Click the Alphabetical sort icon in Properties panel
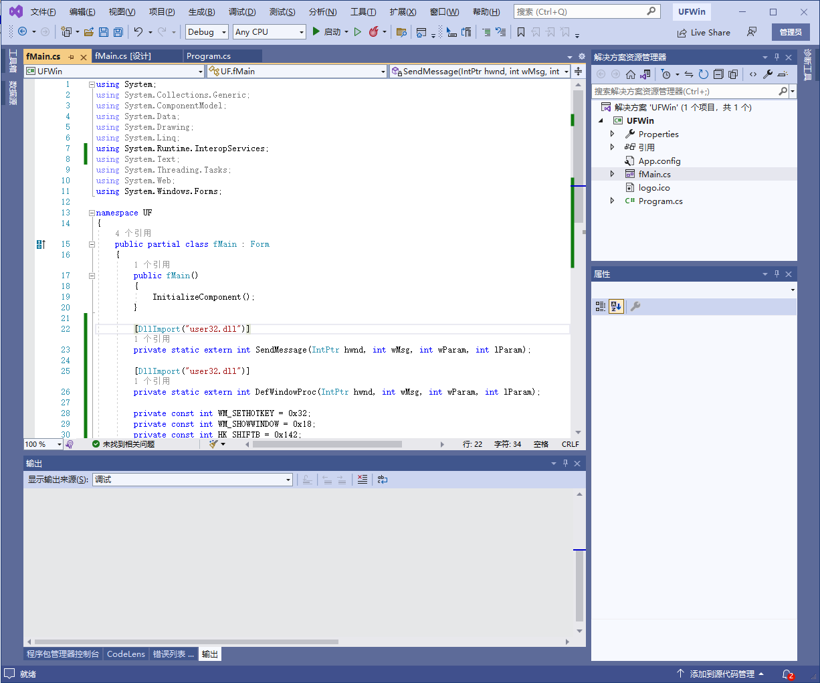The width and height of the screenshot is (820, 683). point(616,306)
